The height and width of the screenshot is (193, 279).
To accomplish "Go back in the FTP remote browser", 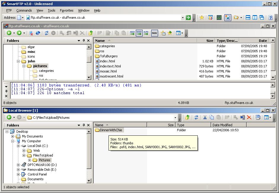I will [9, 33].
